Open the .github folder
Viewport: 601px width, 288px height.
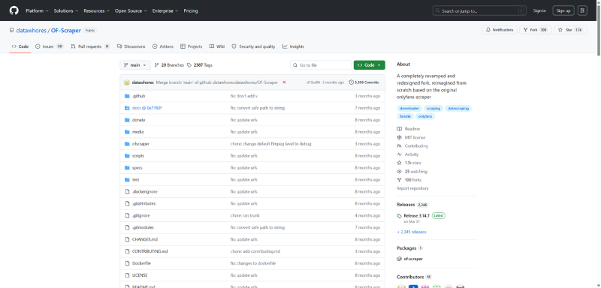pyautogui.click(x=138, y=96)
